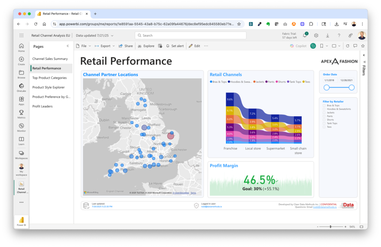The image size is (381, 247).
Task: Open the File dropdown menu
Action: [83, 46]
